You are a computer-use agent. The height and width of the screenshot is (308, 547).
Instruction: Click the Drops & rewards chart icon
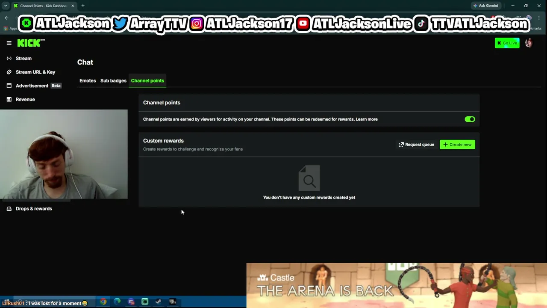coord(9,209)
